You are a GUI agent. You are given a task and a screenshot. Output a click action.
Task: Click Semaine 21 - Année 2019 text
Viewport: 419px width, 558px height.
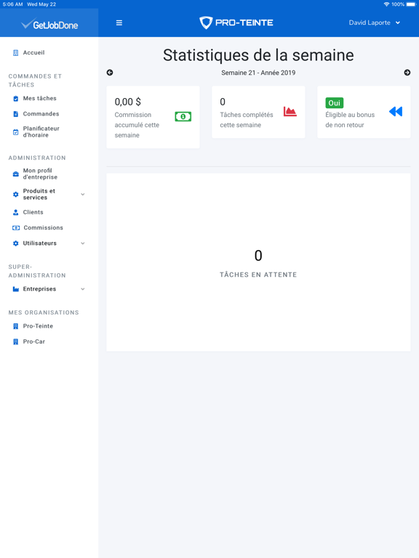pos(258,73)
